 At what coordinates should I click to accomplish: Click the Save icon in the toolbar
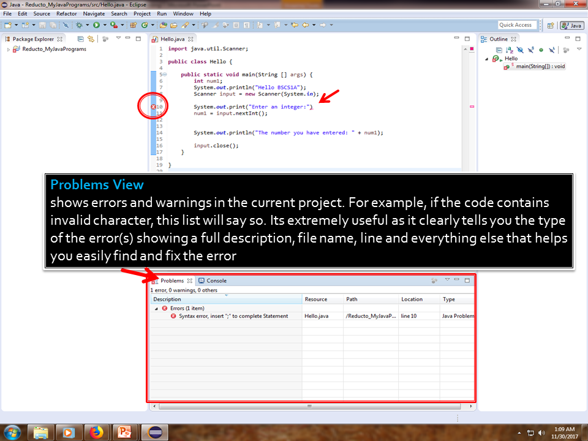pos(42,24)
